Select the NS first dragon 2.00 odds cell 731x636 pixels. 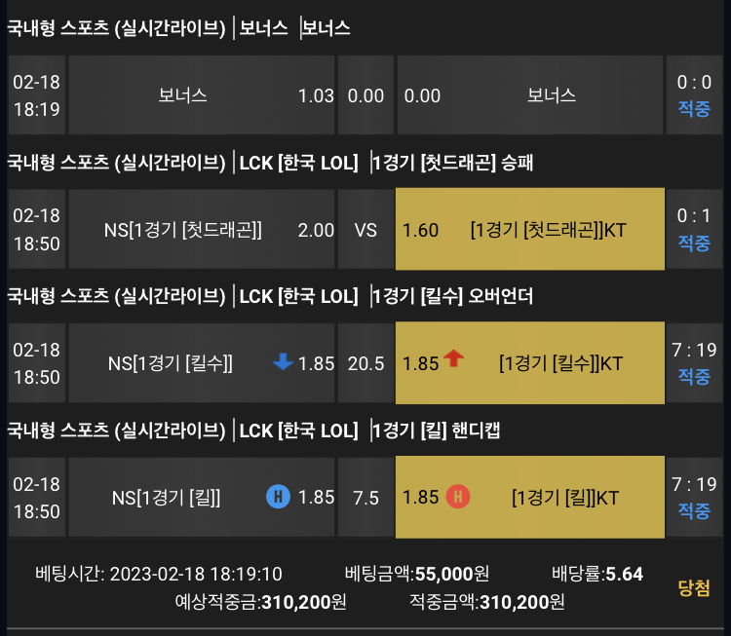[x=202, y=229]
